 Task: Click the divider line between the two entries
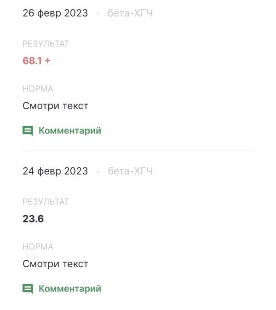tap(138, 151)
